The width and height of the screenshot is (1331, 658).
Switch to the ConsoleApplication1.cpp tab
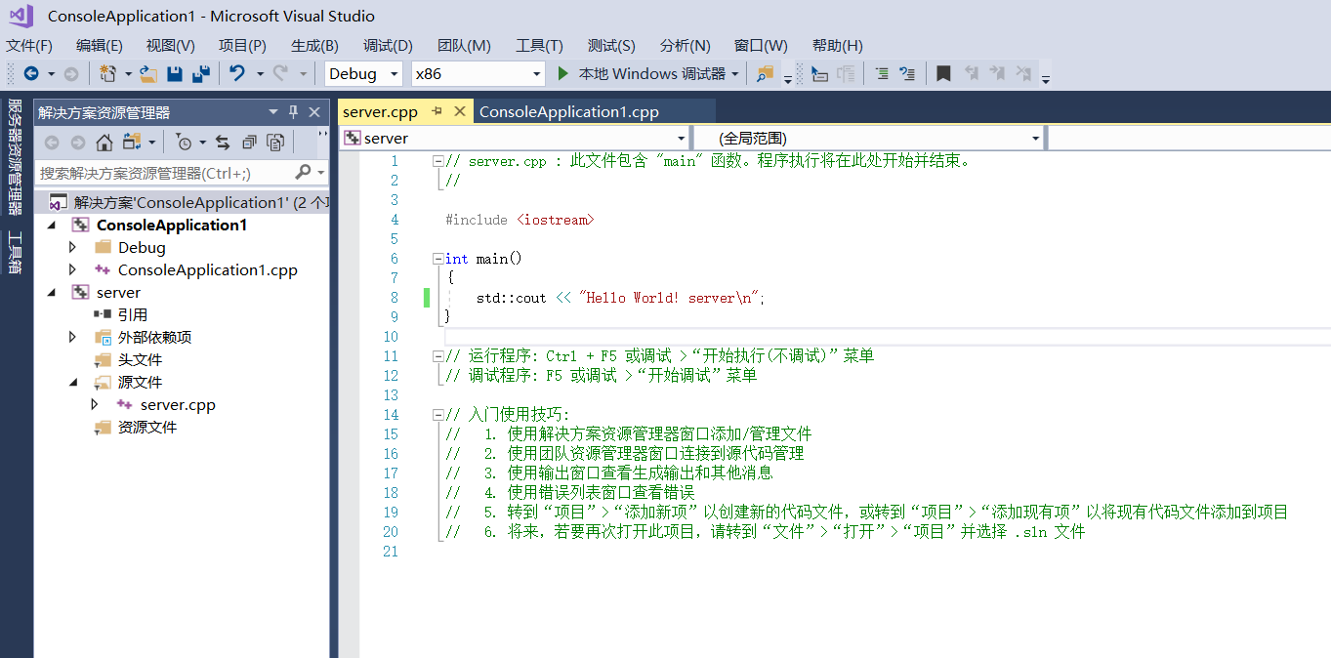pos(568,112)
